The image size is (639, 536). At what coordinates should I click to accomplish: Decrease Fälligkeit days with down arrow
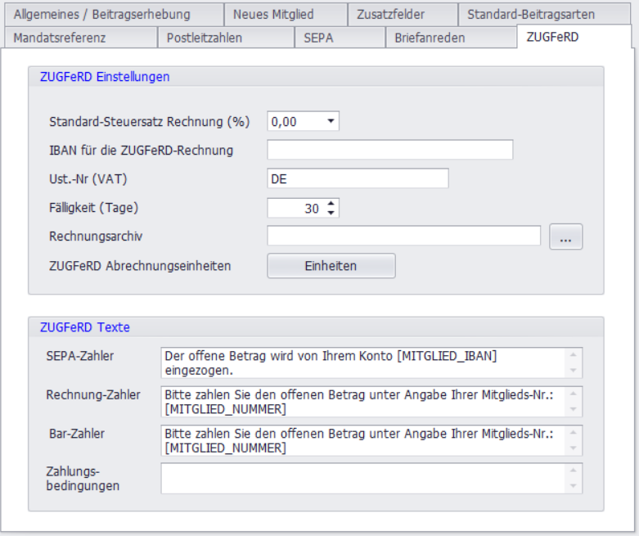pos(331,213)
